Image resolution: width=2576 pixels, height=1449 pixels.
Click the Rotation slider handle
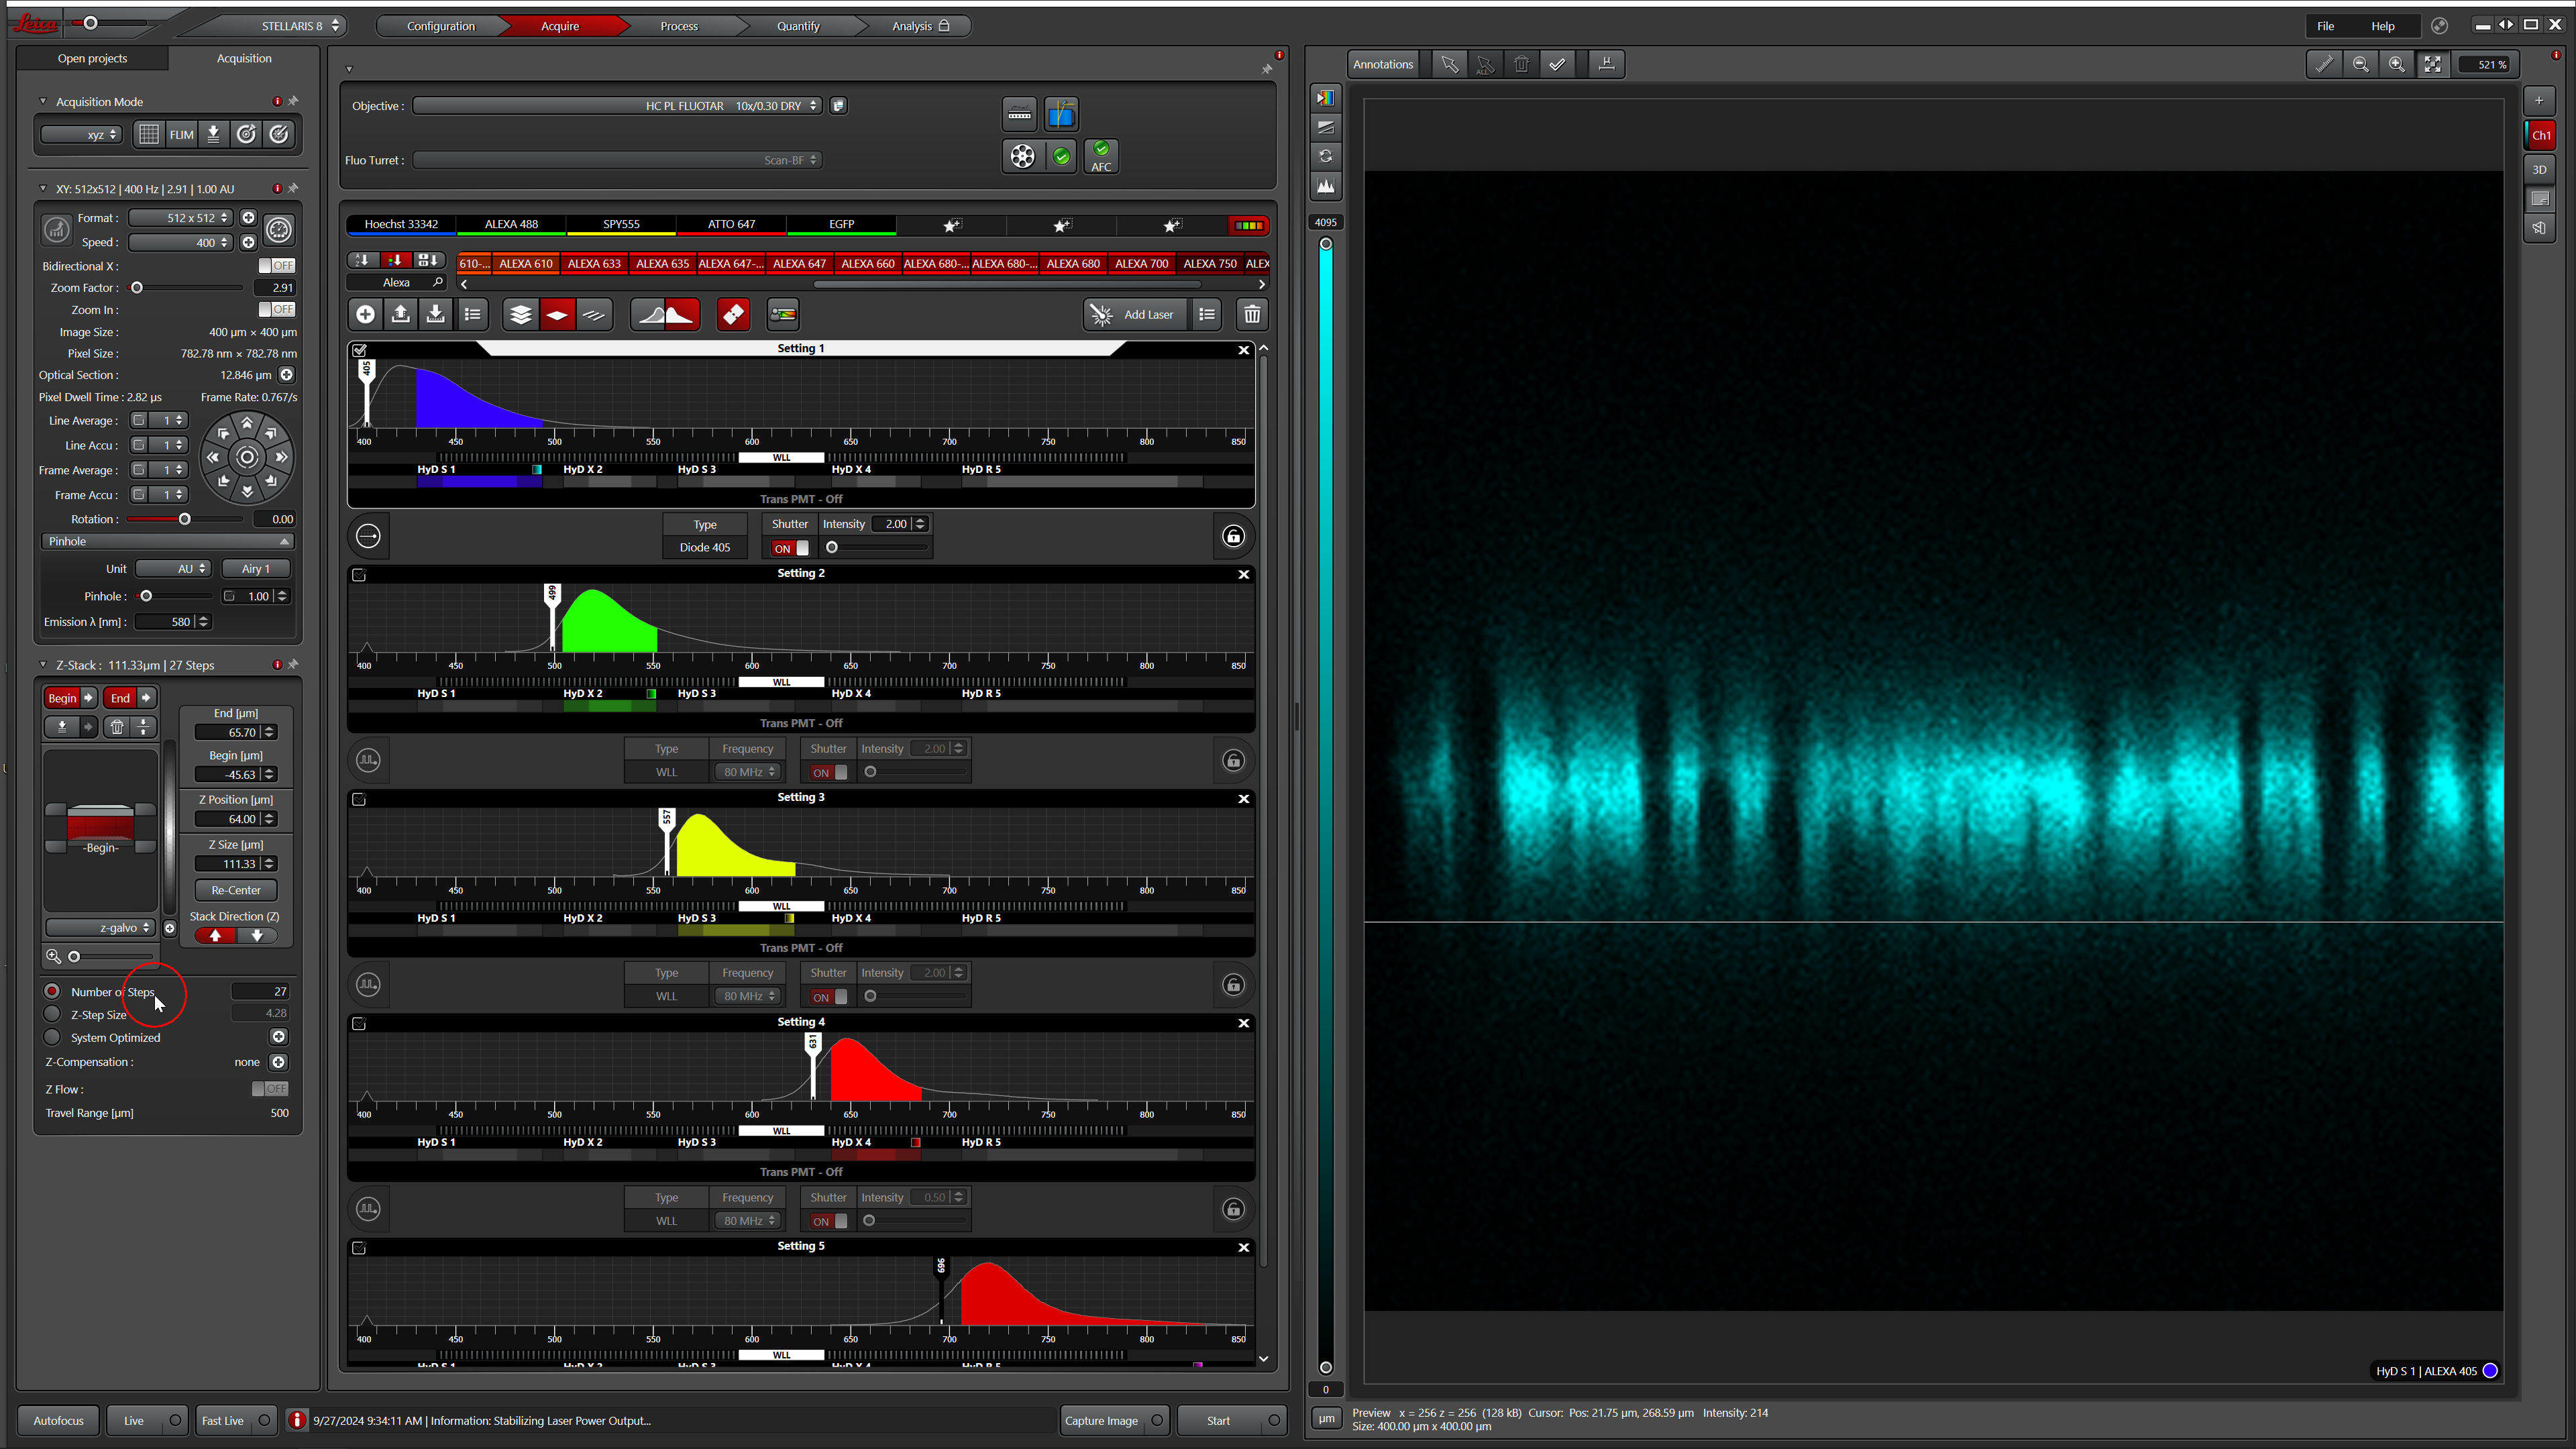184,519
